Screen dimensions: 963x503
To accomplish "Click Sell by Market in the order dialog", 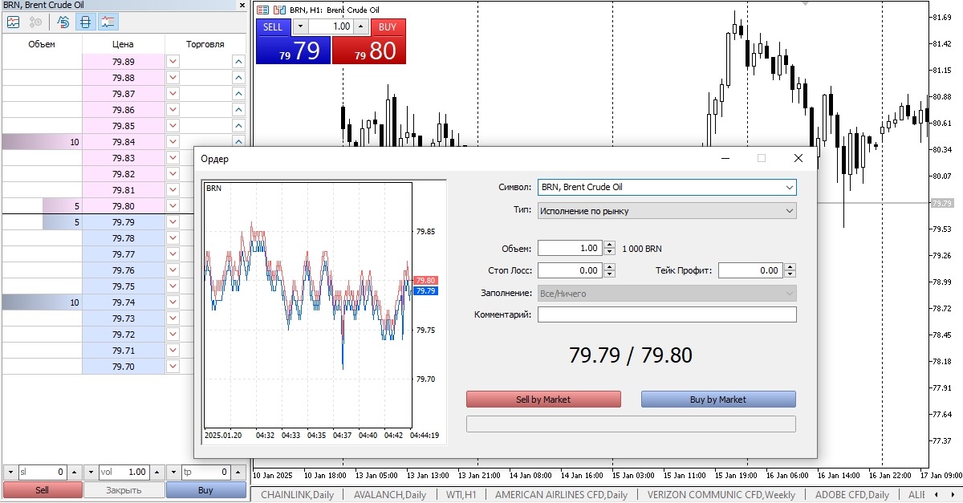I will [543, 400].
